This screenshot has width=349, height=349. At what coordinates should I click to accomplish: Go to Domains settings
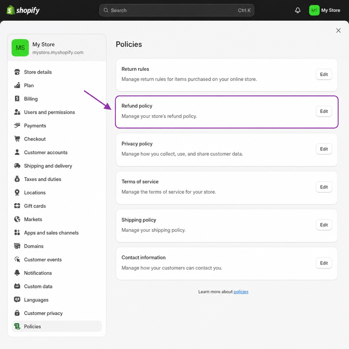[57, 246]
